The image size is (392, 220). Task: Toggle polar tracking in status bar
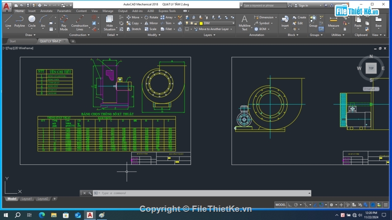click(x=296, y=205)
